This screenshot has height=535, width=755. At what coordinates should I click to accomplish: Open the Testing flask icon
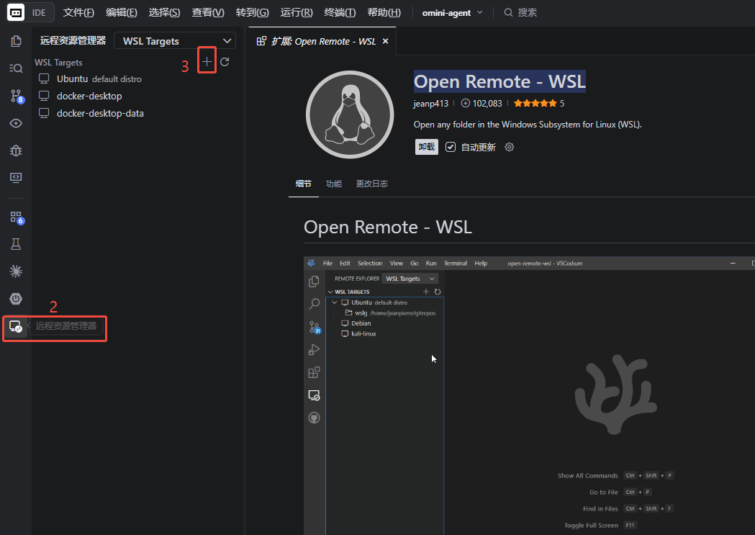(16, 244)
